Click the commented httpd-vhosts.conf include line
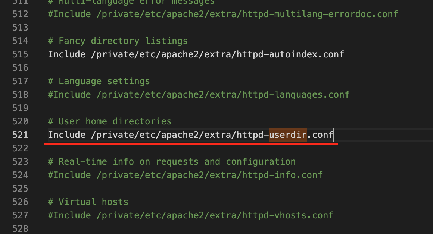 pos(190,215)
